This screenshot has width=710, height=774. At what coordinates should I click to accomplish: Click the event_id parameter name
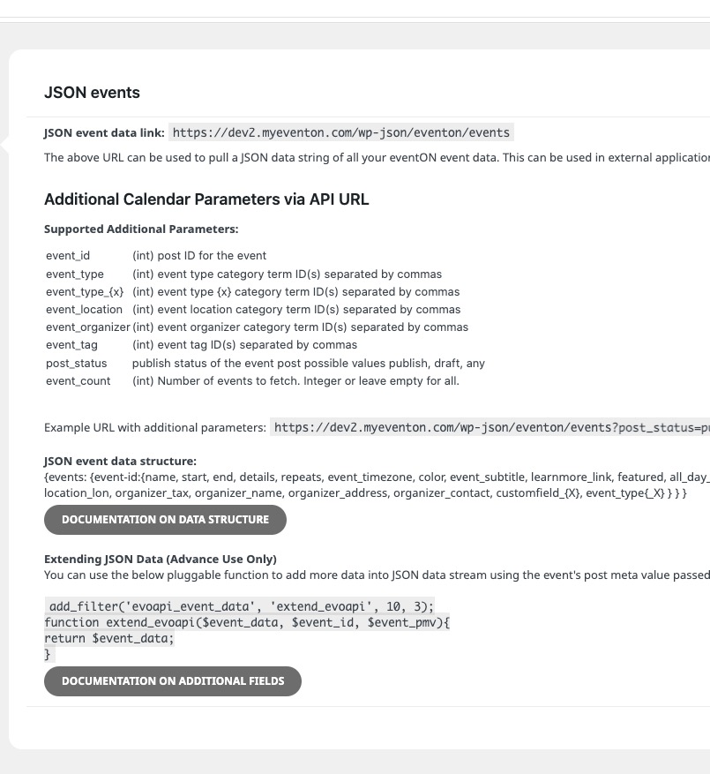pos(68,256)
